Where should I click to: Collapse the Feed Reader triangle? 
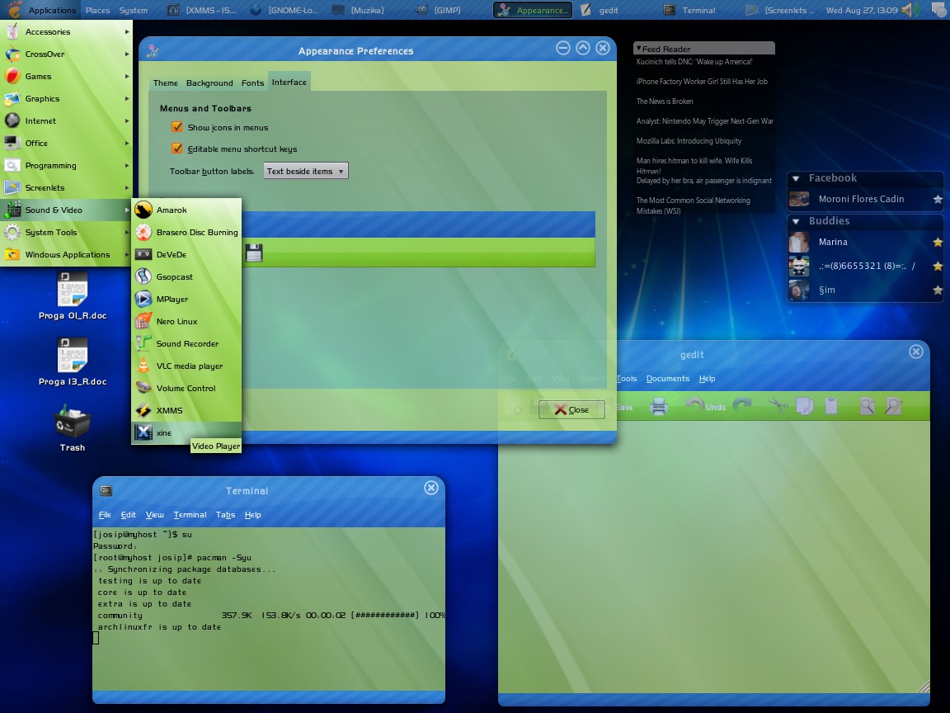(x=638, y=49)
